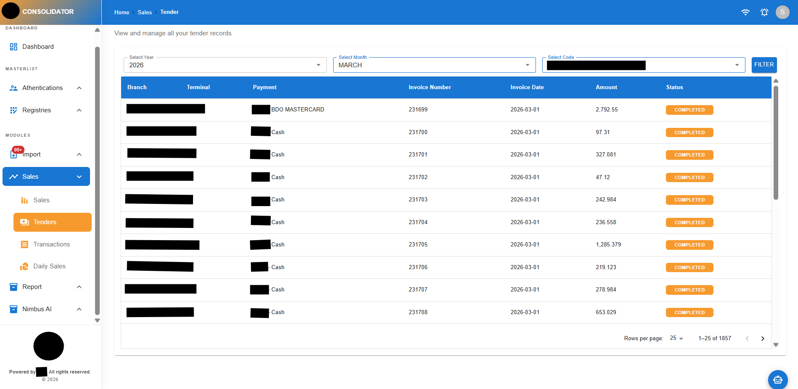Open the Import icon with 99+ badge

point(13,154)
